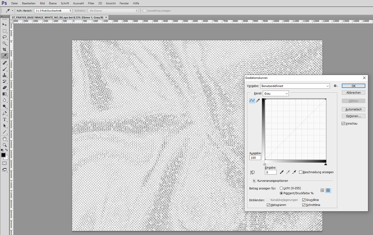Collapse Kurvenanzeigeoptionen section

click(254, 181)
